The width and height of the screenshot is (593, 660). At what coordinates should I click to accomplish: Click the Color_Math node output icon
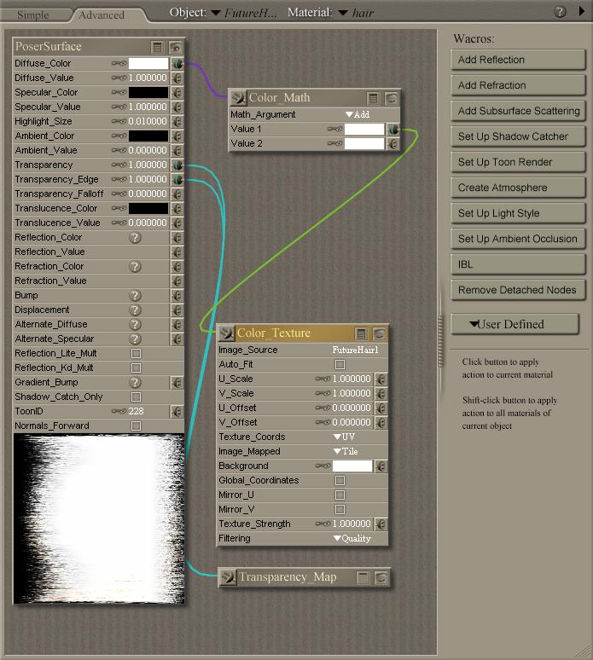[238, 98]
